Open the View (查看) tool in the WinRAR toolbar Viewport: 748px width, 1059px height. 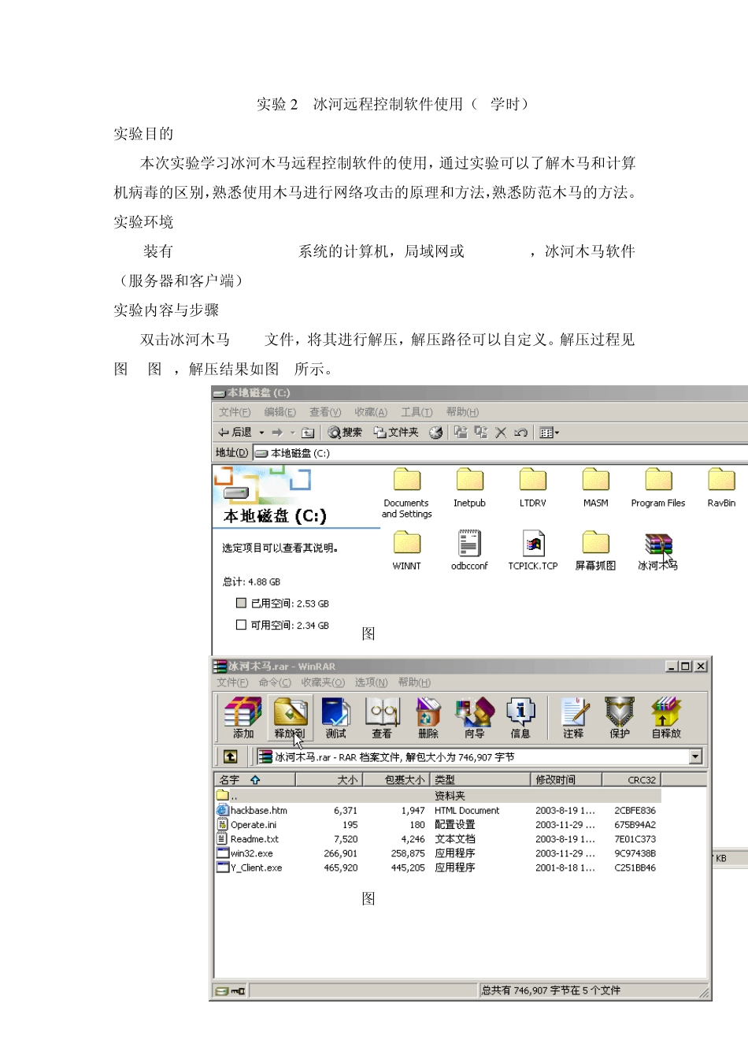382,718
